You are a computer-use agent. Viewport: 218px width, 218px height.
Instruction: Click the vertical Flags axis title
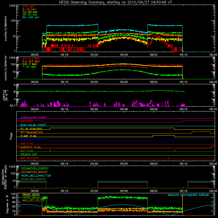click(11, 136)
